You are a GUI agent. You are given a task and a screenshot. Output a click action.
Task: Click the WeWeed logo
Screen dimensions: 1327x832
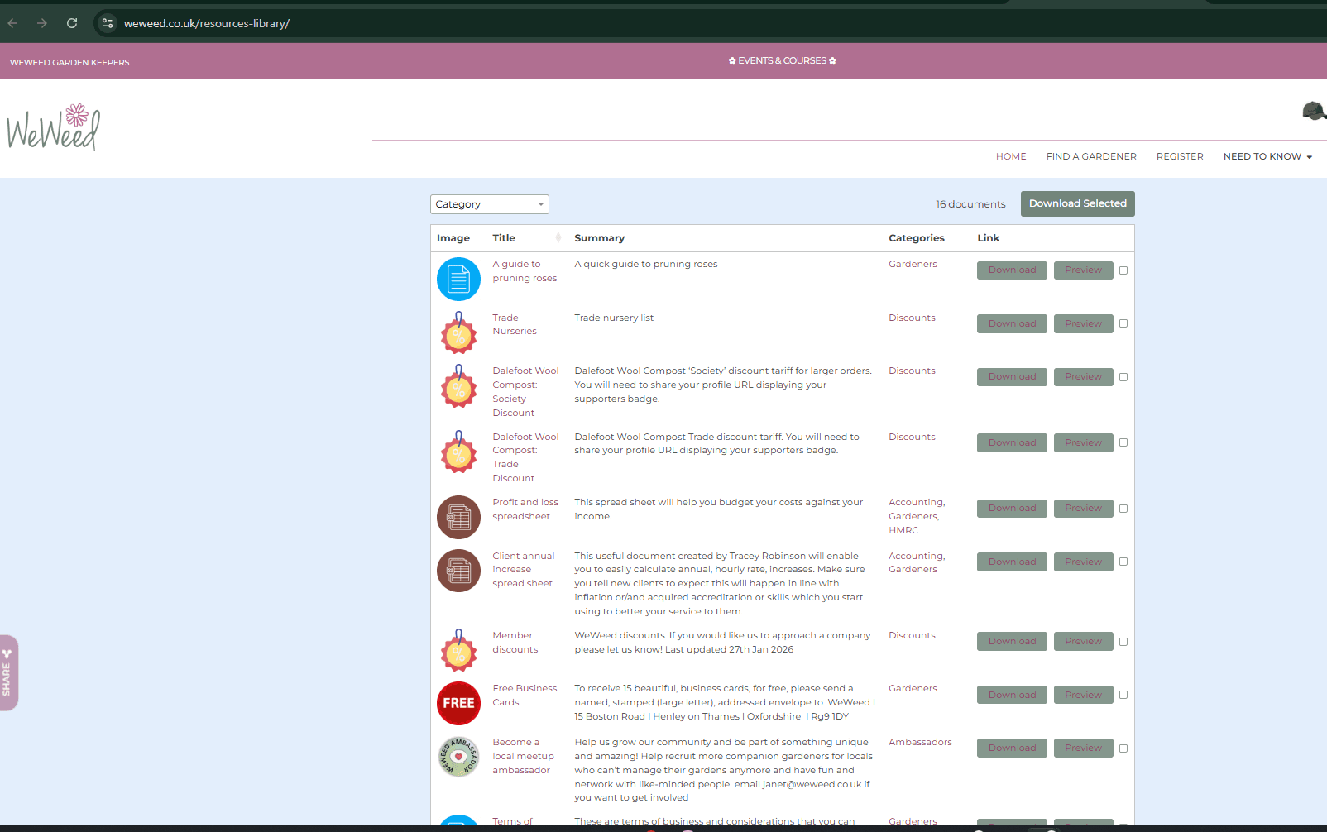click(54, 127)
